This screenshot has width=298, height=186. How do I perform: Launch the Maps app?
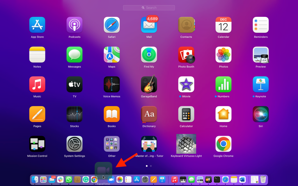[x=112, y=55]
